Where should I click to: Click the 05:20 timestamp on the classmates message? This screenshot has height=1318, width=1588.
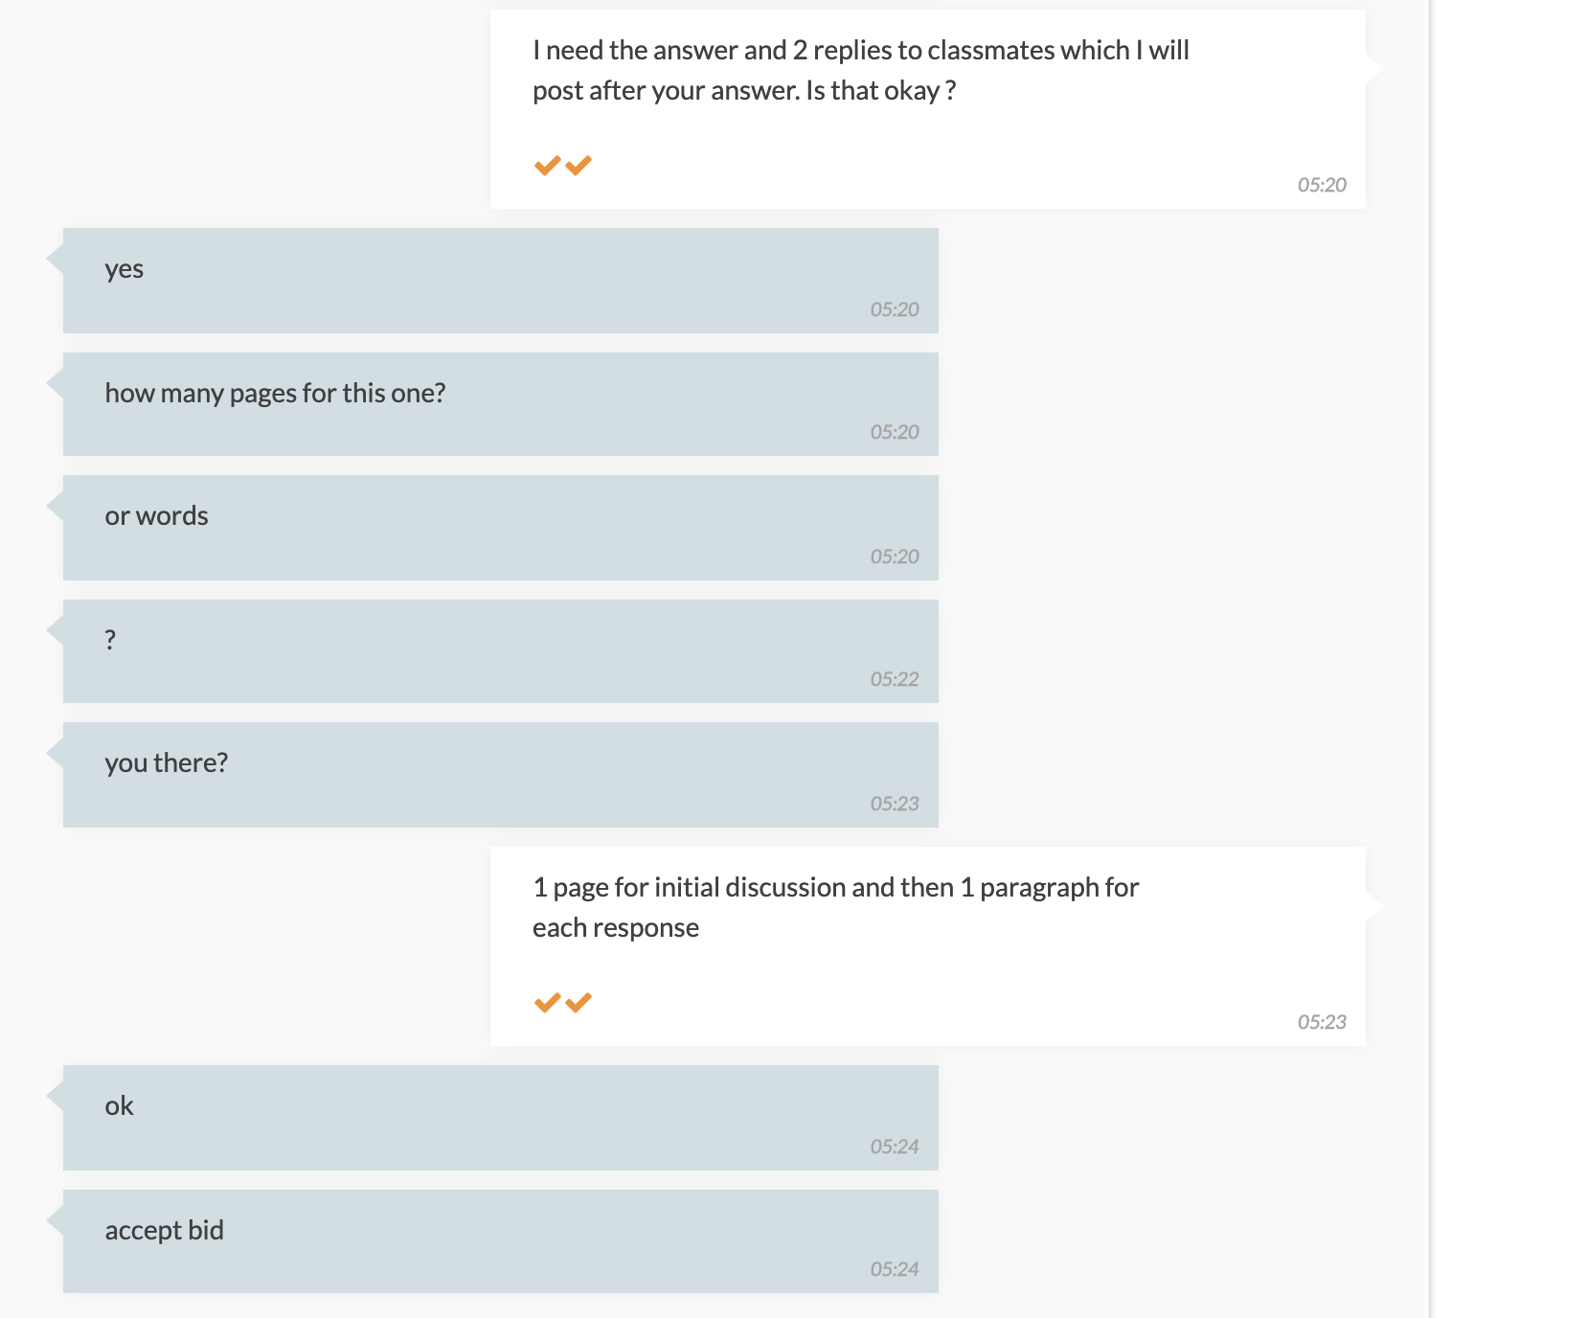click(x=1322, y=185)
